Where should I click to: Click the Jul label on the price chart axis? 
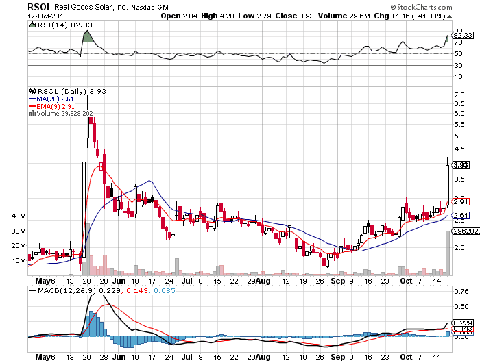[x=187, y=281]
